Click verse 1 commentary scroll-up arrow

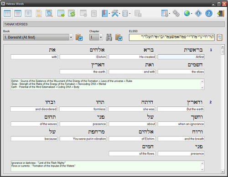click(x=202, y=81)
